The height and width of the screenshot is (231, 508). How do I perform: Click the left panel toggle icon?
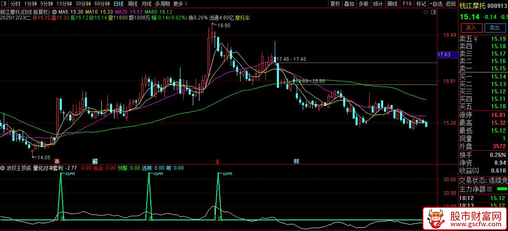click(4, 4)
